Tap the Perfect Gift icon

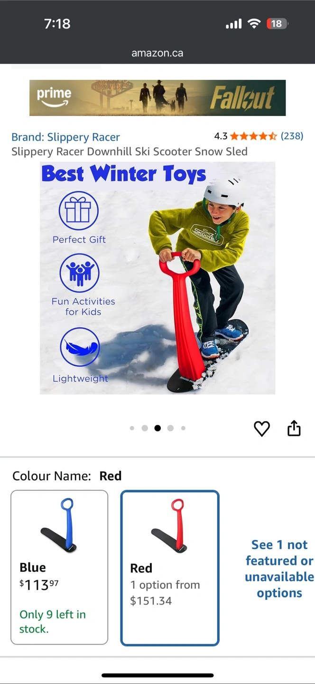tap(79, 211)
